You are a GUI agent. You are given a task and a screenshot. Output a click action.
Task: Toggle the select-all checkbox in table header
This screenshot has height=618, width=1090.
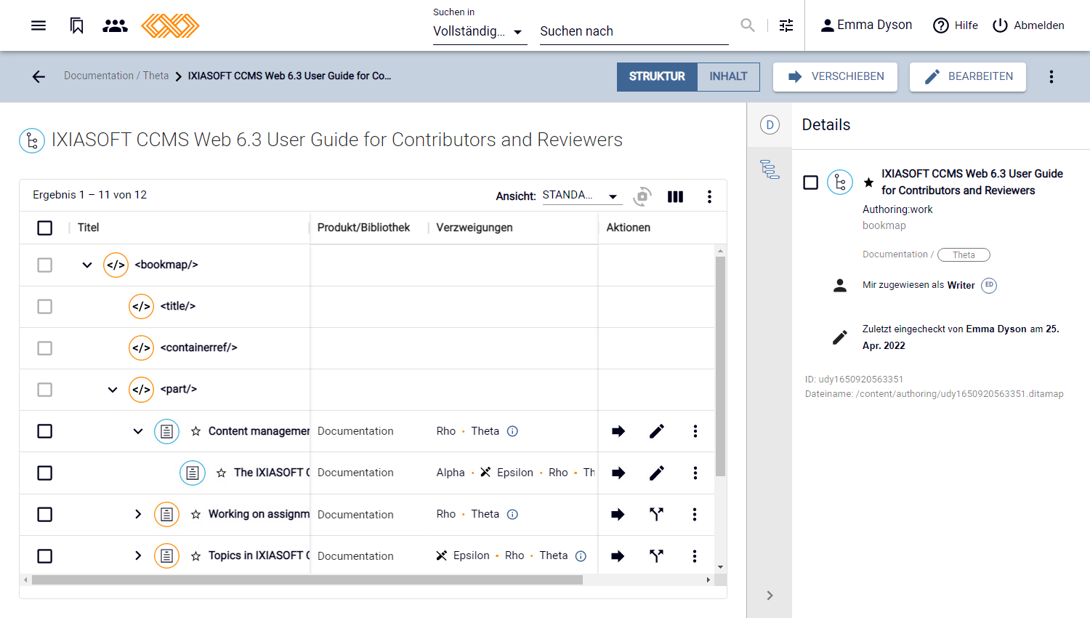45,228
